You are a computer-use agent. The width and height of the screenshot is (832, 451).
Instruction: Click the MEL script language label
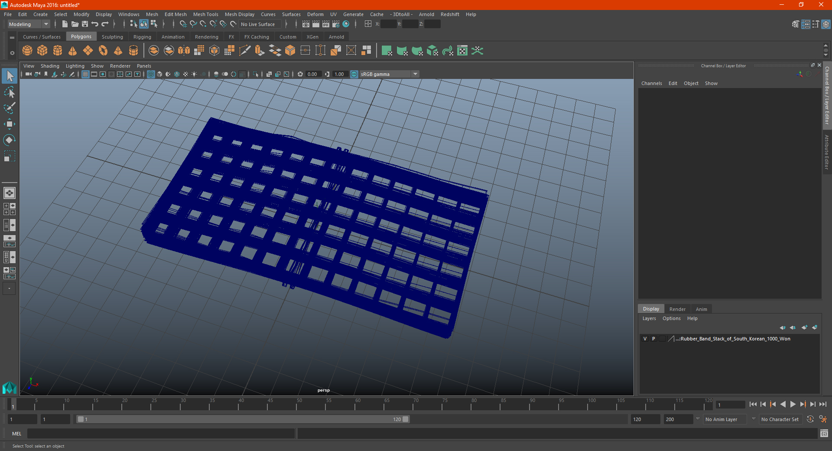(x=16, y=434)
